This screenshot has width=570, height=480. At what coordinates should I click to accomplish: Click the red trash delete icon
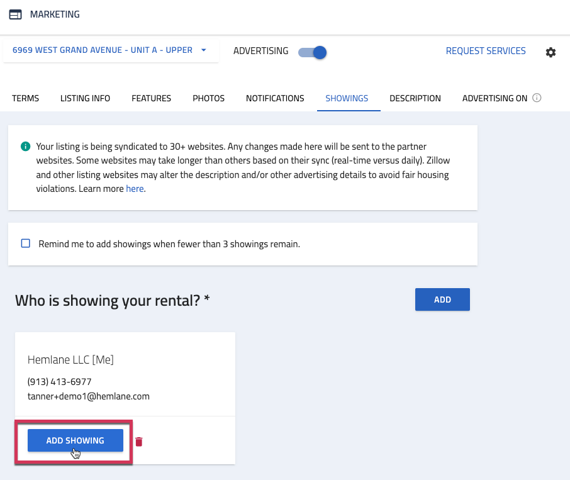point(139,442)
